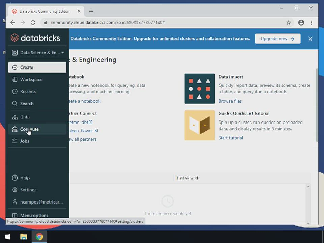Open a new browser tab
324x243 pixels.
coord(91,11)
